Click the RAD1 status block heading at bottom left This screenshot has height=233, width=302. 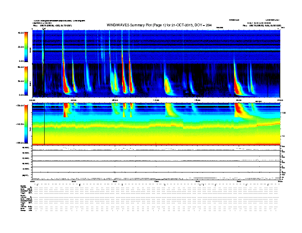tap(23, 196)
